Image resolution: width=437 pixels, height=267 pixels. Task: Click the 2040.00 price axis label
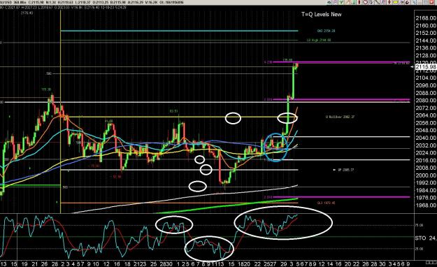426,138
